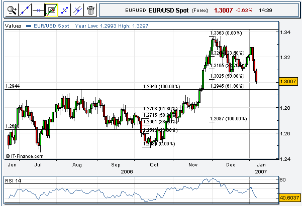
Task: Toggle the highlighted Fibonacci retracement tool
Action: tap(51, 9)
